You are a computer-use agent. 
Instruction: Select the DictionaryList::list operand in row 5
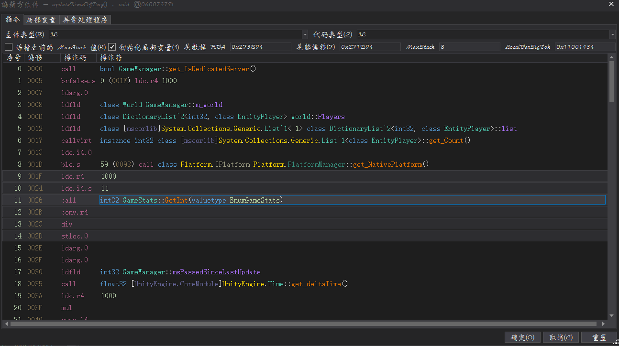click(x=309, y=129)
